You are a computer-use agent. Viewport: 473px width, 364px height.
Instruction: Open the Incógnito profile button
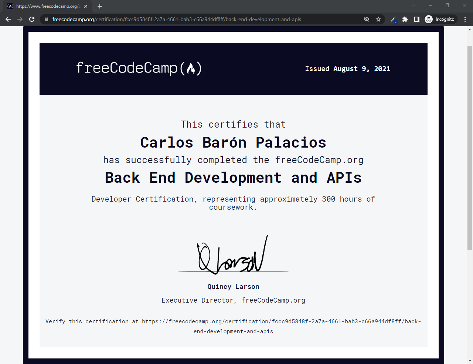point(440,19)
